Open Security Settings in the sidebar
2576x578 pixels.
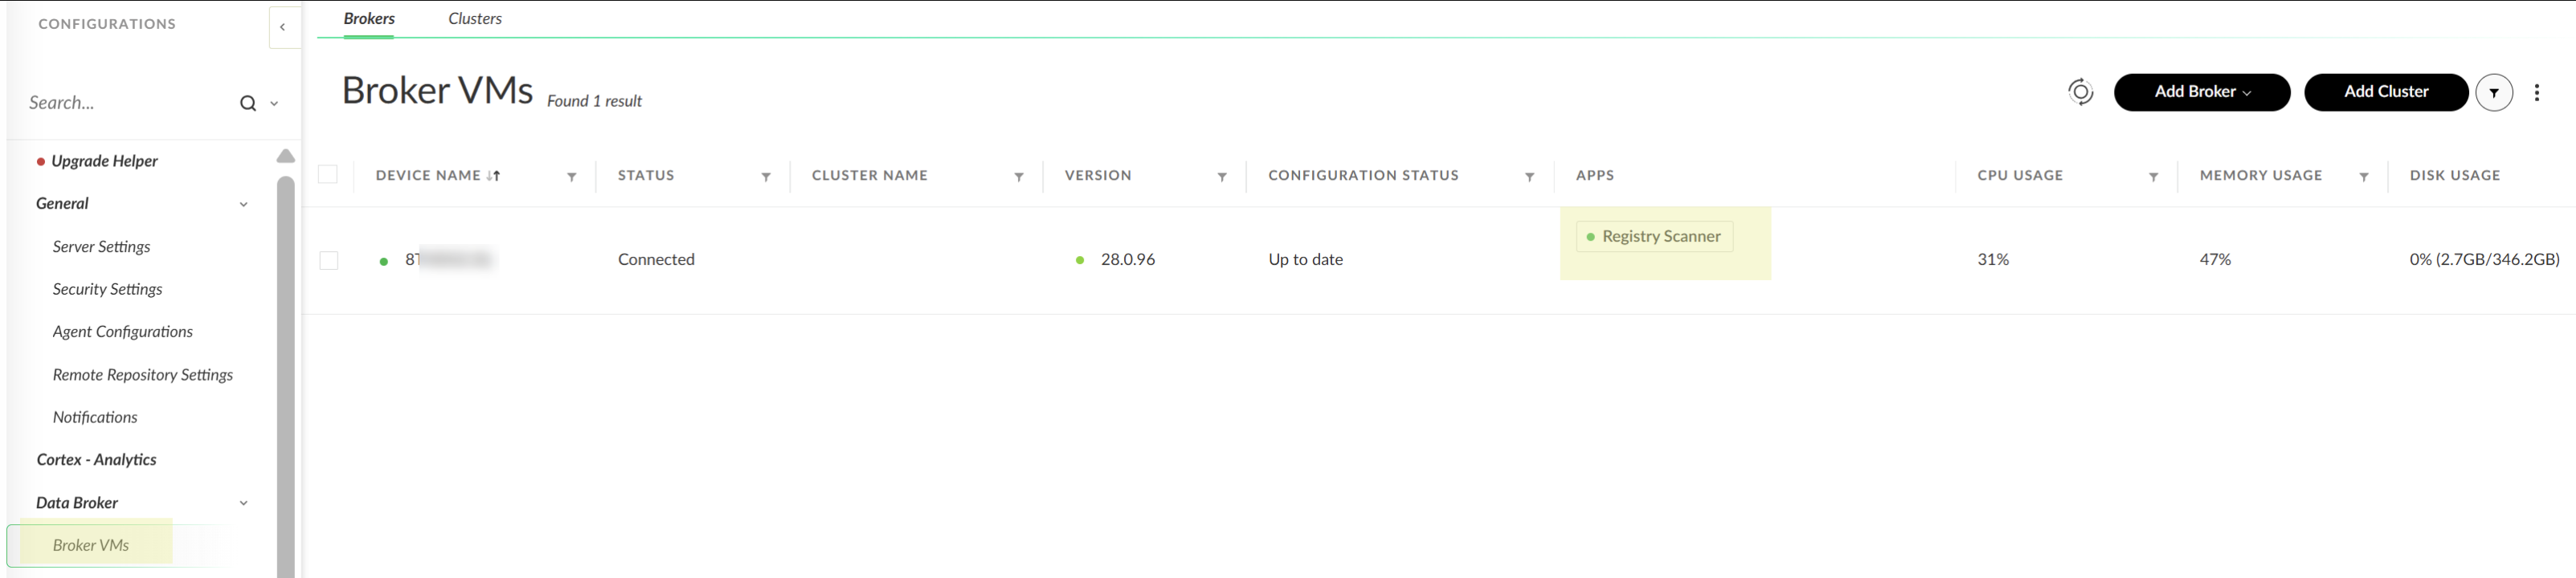click(x=107, y=290)
